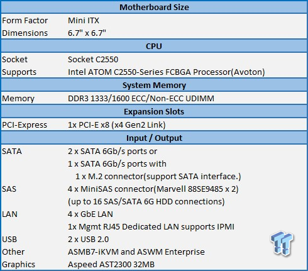Select the Aspeed AST2300 32MB graphics value

tap(111, 265)
